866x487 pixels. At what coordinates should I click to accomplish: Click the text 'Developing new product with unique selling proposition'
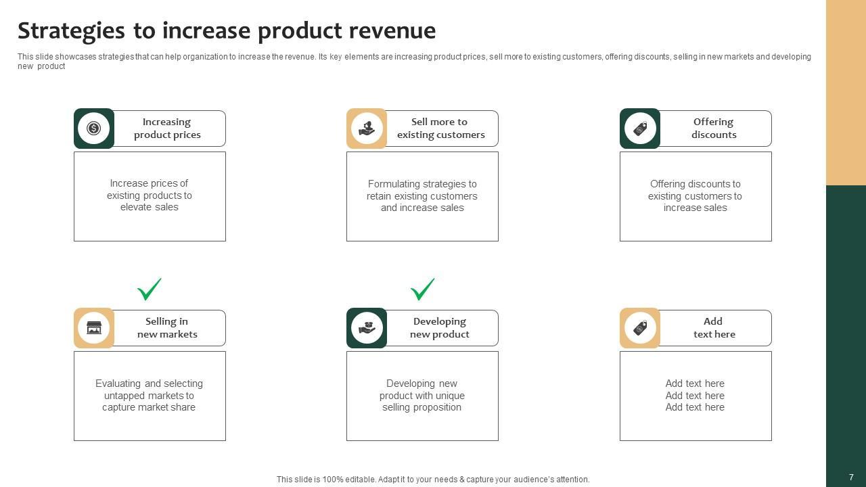[422, 396]
